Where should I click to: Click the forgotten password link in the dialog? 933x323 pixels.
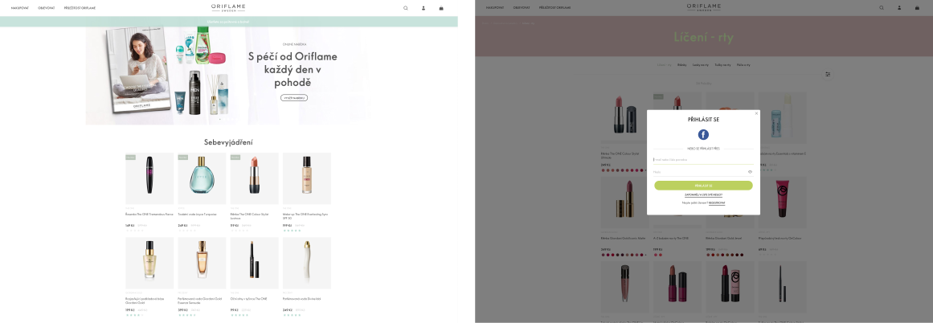click(x=703, y=195)
